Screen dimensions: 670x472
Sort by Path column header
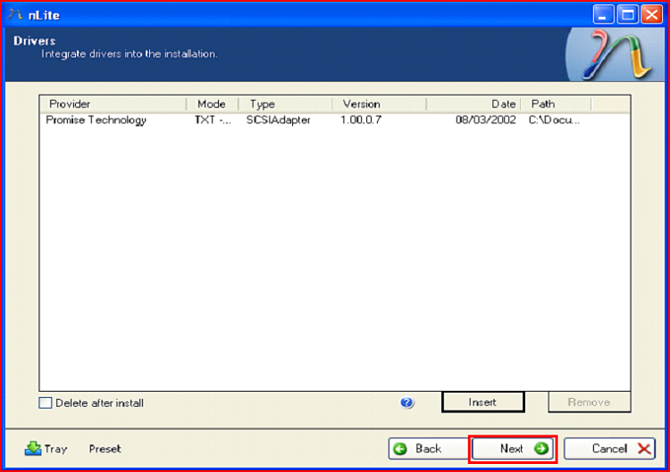[x=556, y=104]
